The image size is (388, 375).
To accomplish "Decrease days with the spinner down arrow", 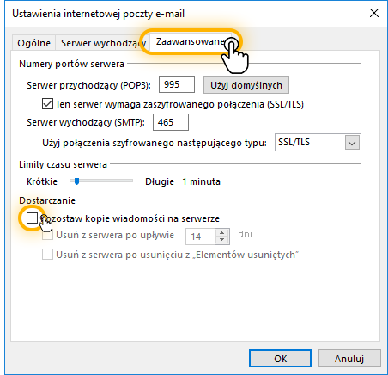I will (221, 240).
